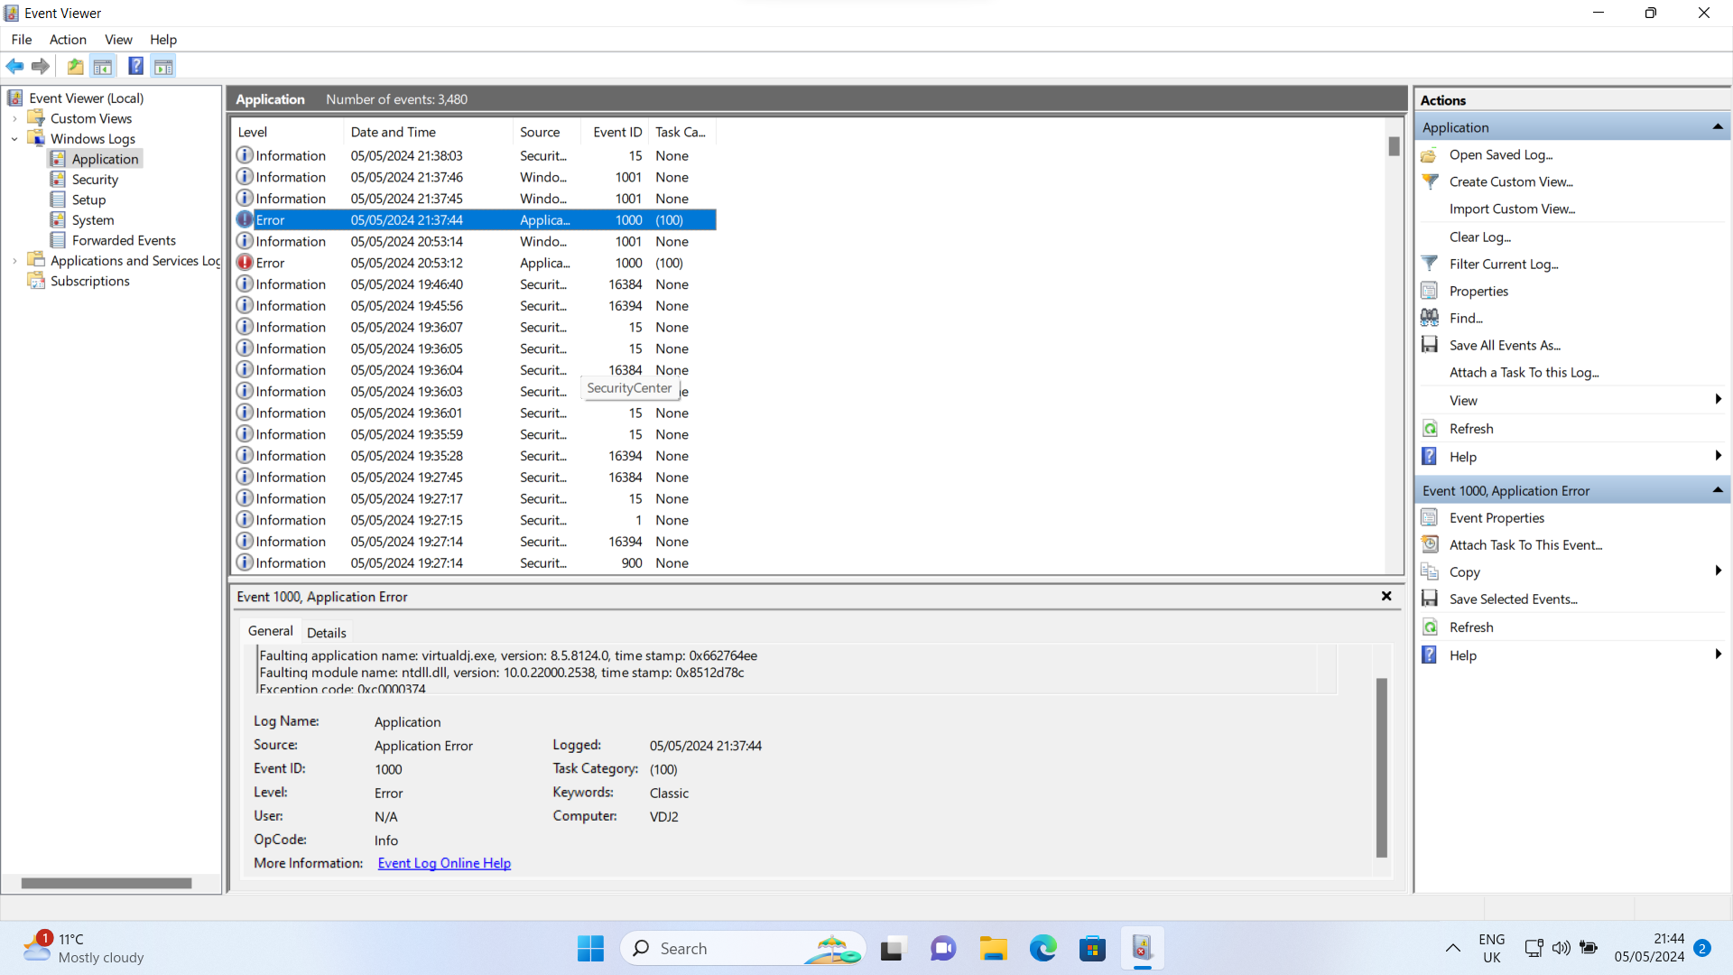Expand Applications and Services Logs node
Image resolution: width=1733 pixels, height=975 pixels.
tap(14, 261)
